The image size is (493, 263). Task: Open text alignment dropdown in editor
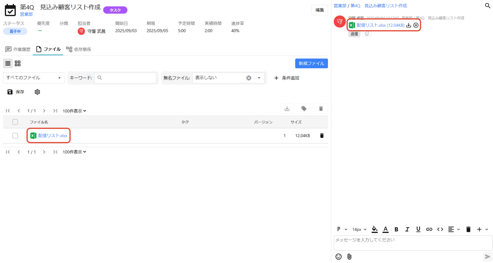(454, 229)
